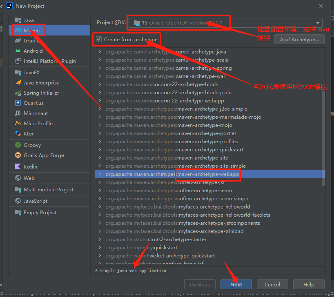
Task: Pick the Ktor icon
Action: click(18, 133)
